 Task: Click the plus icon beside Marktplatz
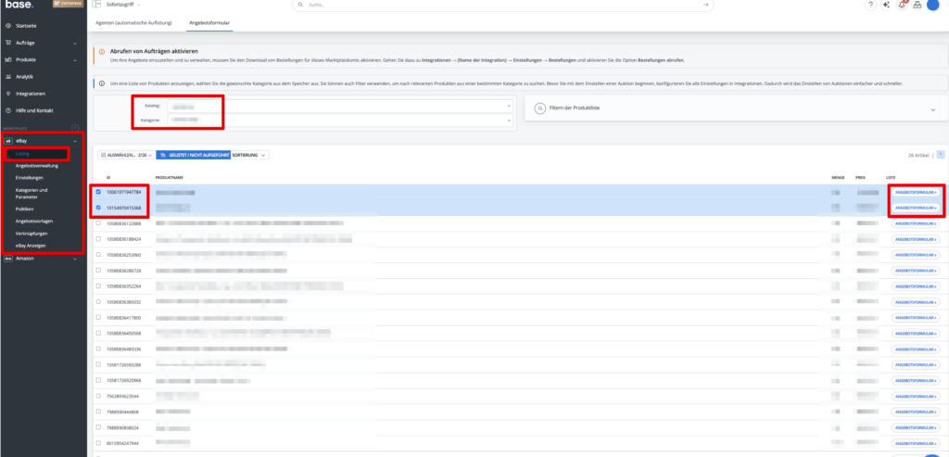pos(75,128)
